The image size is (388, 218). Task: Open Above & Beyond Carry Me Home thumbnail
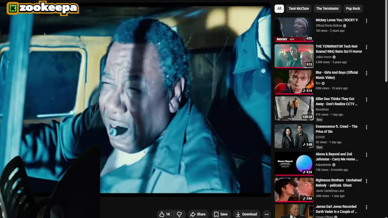294,163
